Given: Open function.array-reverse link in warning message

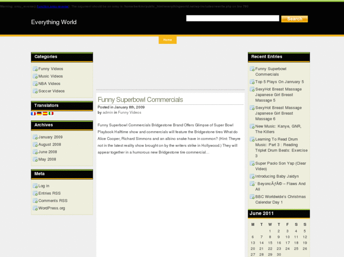Looking at the screenshot, I should [53, 7].
